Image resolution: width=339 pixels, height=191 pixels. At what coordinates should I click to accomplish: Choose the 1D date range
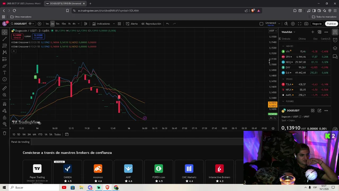[x=14, y=134]
